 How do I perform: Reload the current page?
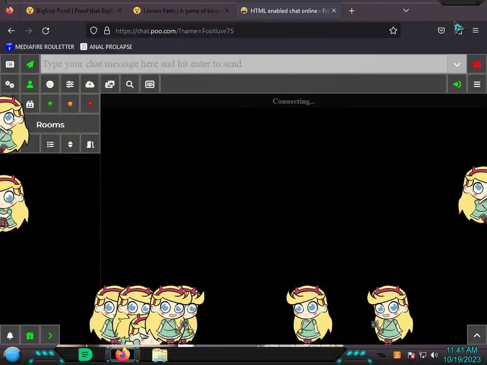46,31
